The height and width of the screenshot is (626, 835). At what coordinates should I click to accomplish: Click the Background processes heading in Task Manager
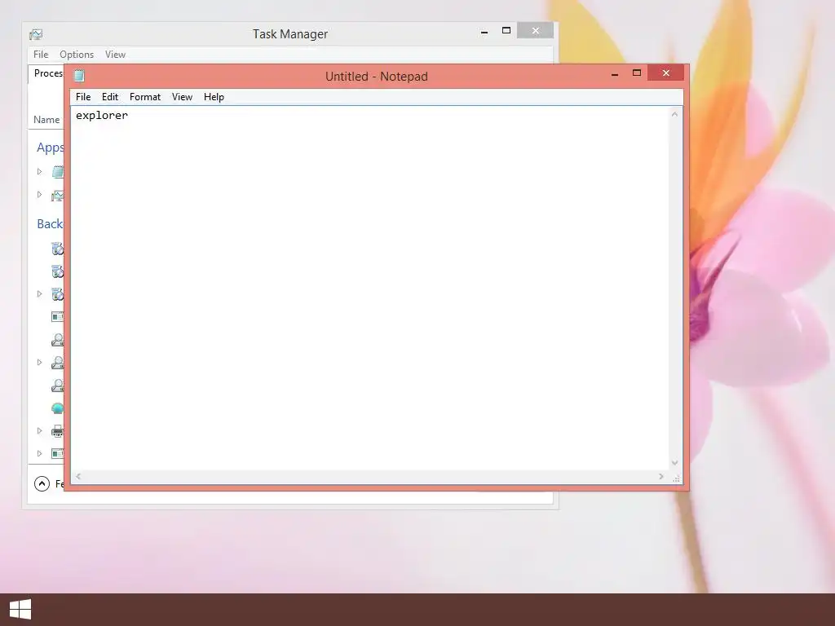(x=50, y=223)
